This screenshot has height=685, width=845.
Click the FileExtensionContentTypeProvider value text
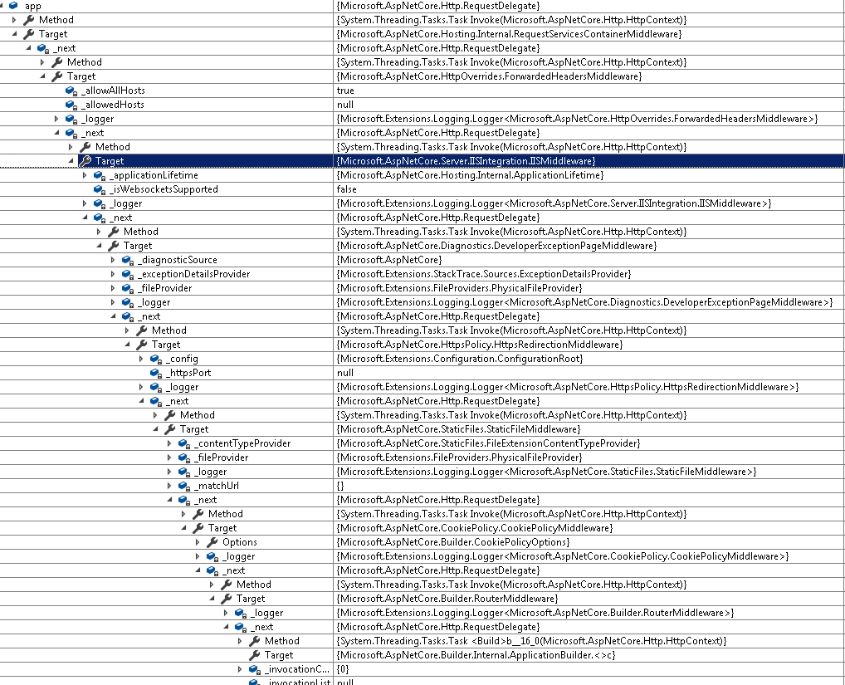pyautogui.click(x=488, y=443)
